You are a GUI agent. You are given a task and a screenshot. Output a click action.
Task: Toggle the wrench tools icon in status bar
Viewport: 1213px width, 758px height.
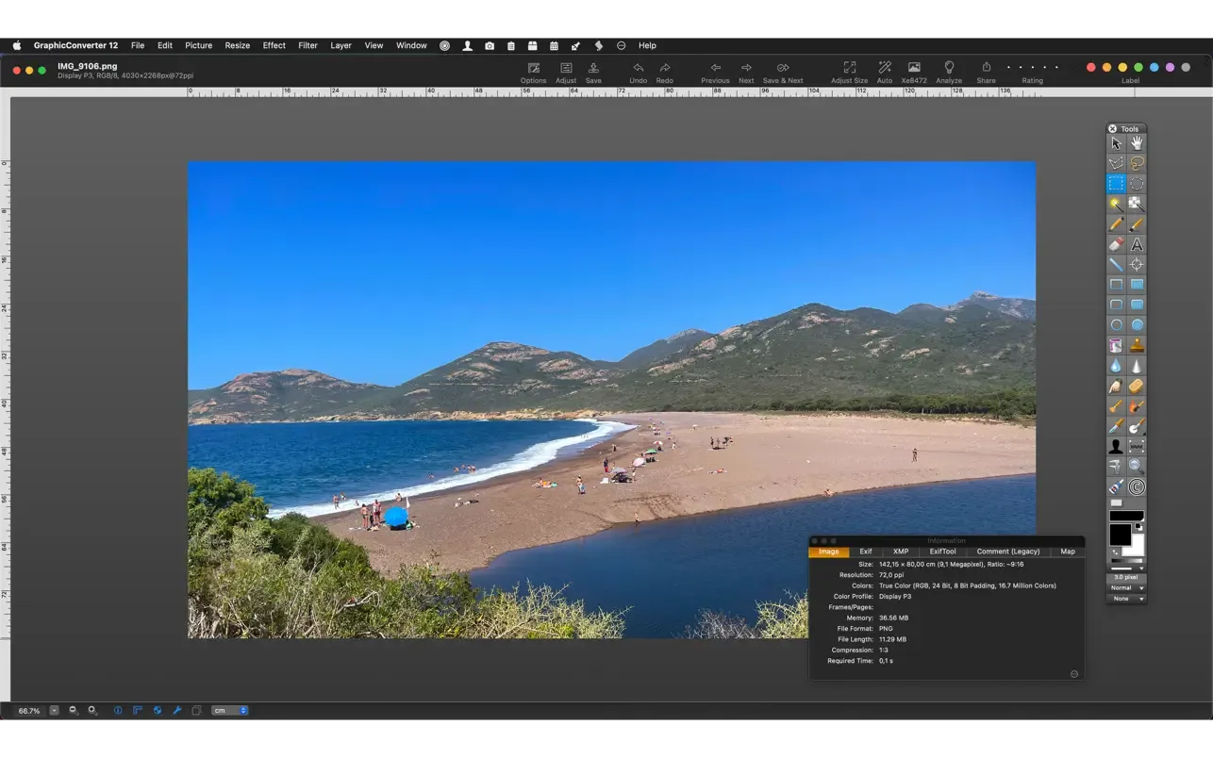tap(176, 710)
